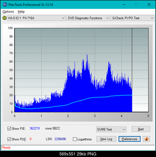Open the Options menu
Image resolution: width=156 pixels, height=157 pixels.
tap(8, 12)
